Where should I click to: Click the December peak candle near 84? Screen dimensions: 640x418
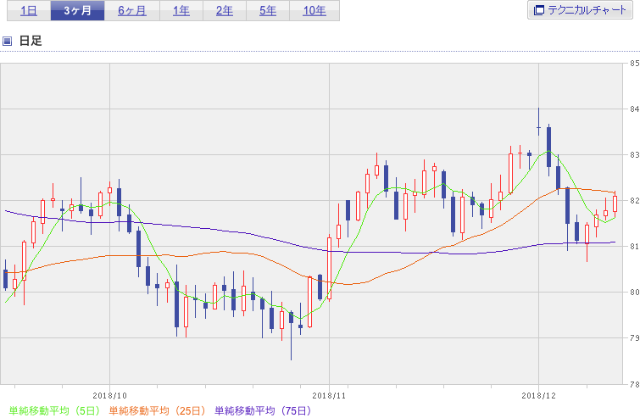539,122
